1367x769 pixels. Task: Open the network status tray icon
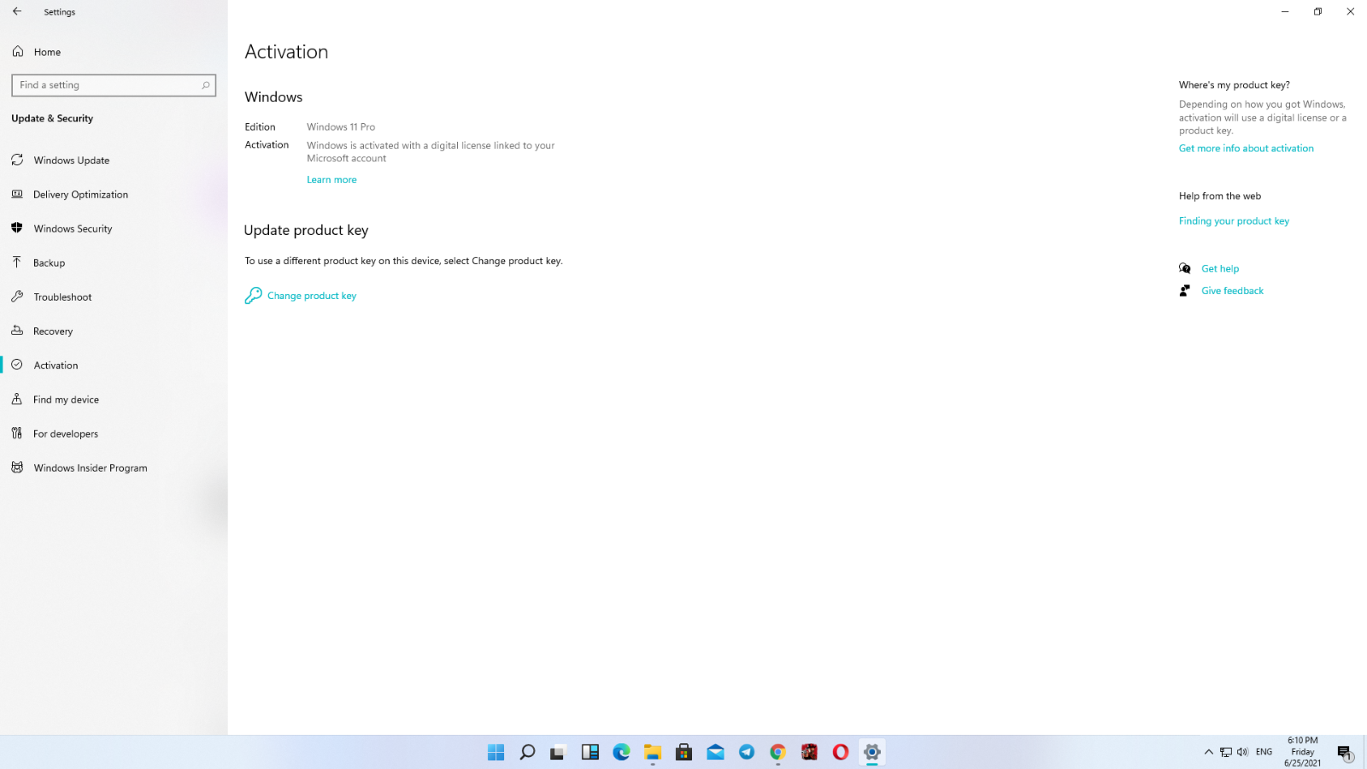pyautogui.click(x=1226, y=752)
